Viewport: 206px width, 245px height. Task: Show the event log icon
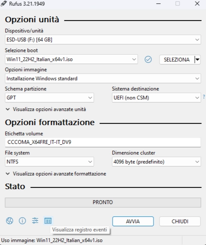48,221
